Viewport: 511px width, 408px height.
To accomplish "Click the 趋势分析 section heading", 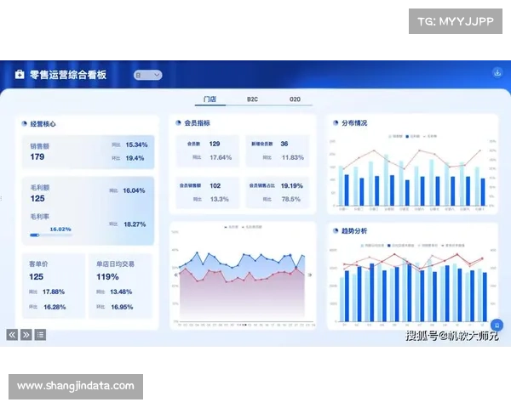I will [x=354, y=230].
